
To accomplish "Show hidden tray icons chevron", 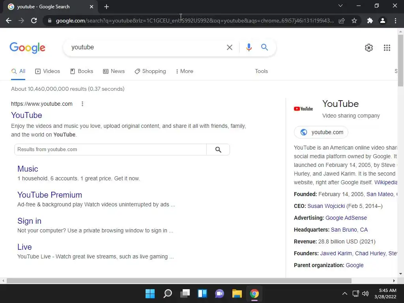I will tap(345, 294).
